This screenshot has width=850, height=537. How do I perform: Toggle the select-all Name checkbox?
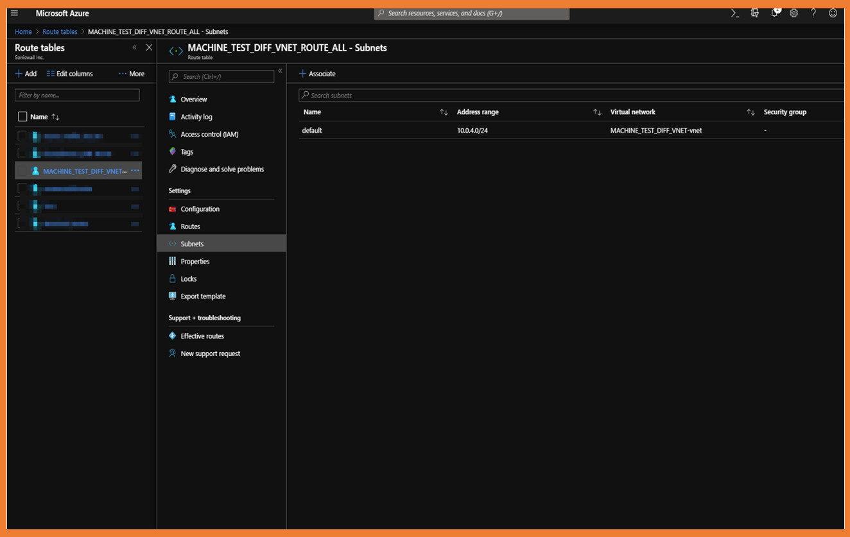coord(22,117)
